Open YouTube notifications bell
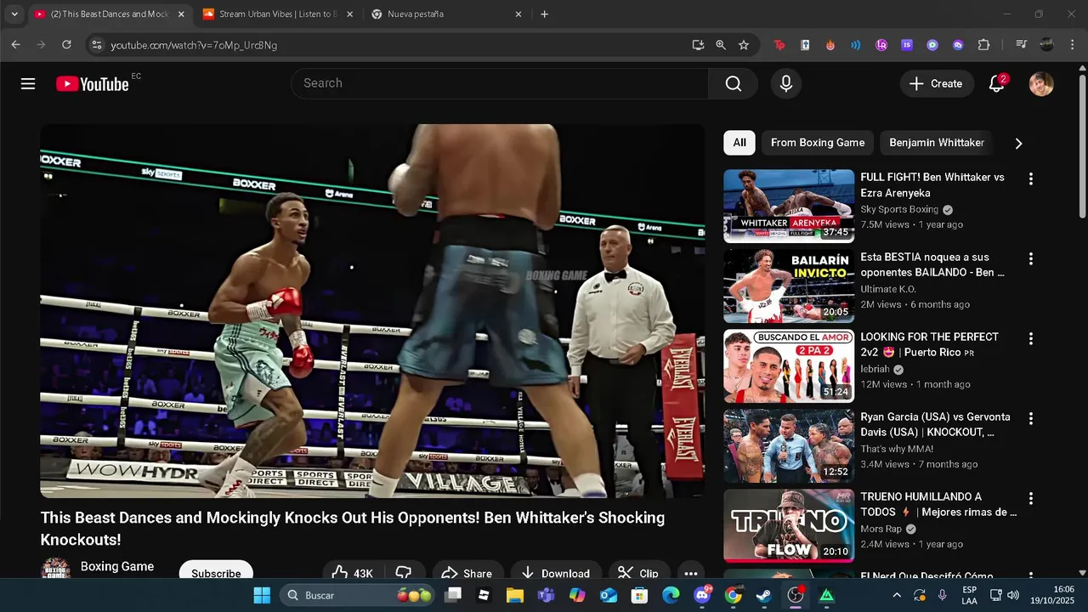Screen dimensions: 1088x612 997,83
